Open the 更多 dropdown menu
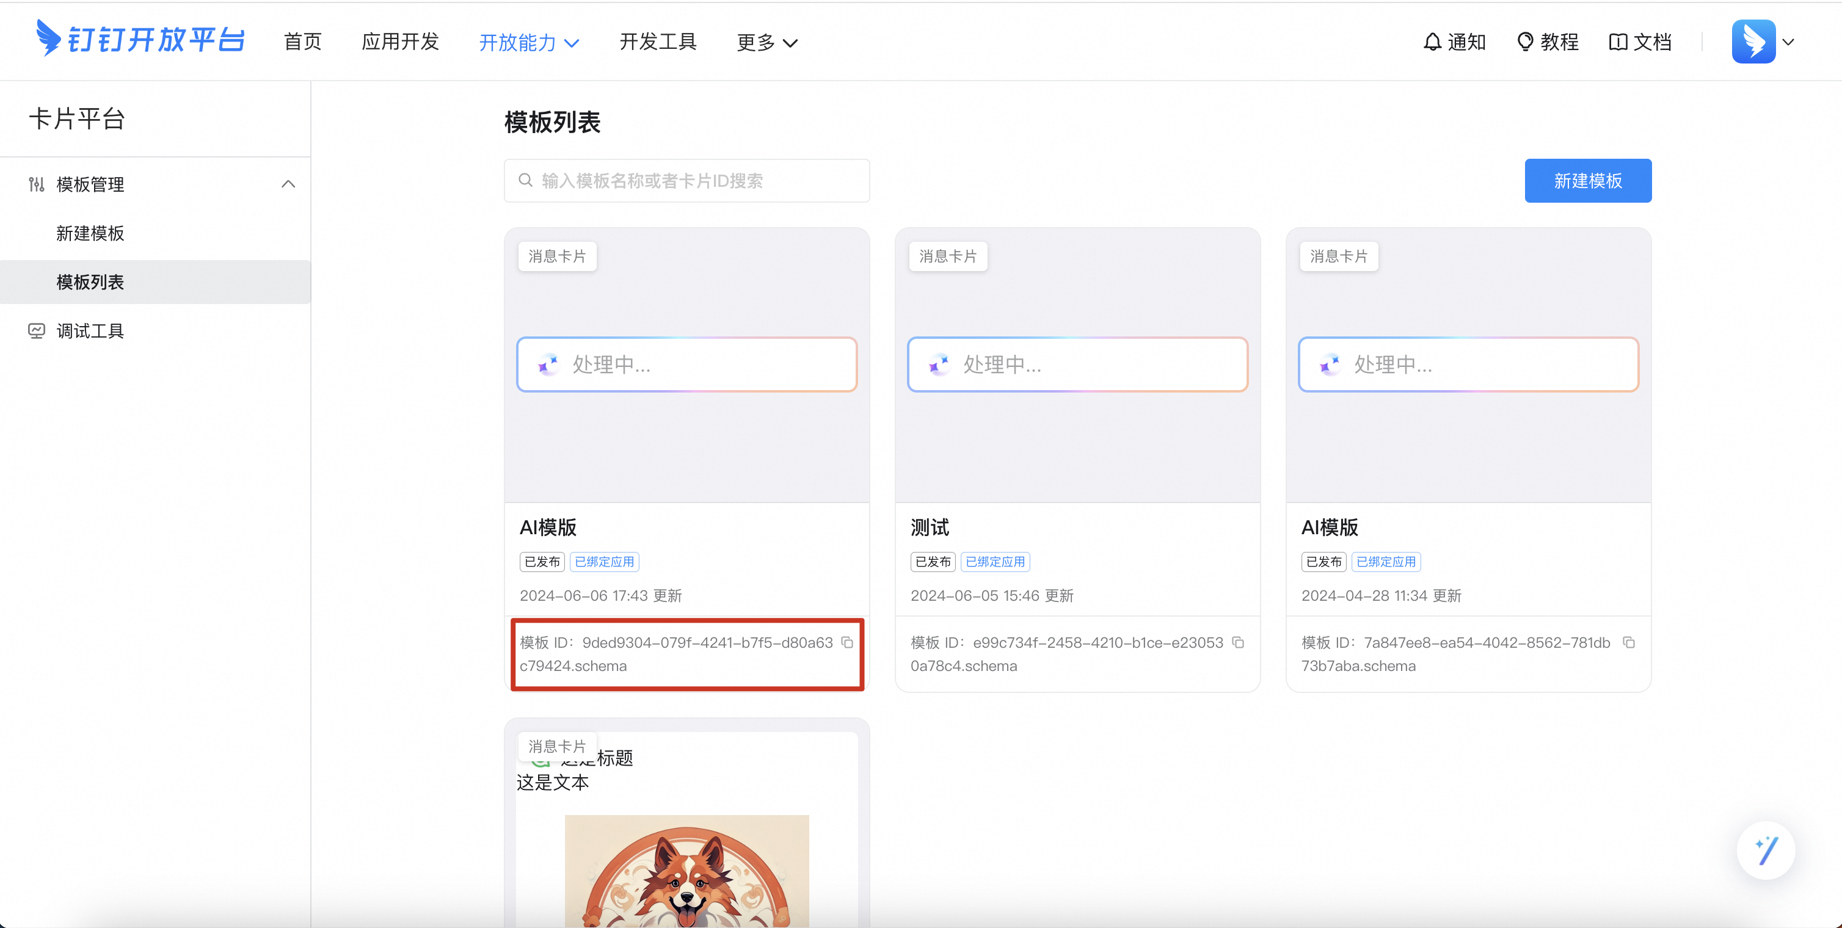 (766, 42)
